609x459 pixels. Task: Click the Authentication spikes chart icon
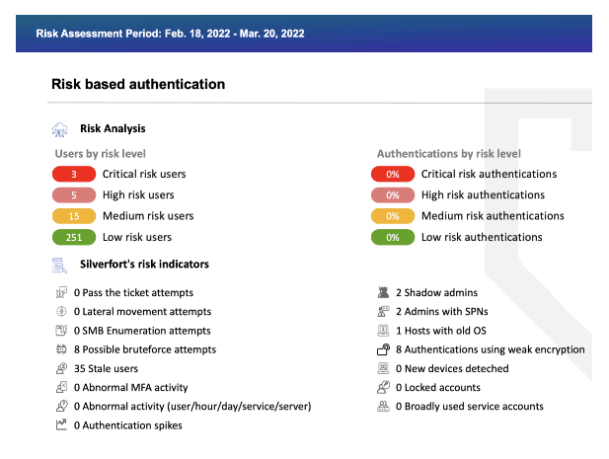click(61, 425)
